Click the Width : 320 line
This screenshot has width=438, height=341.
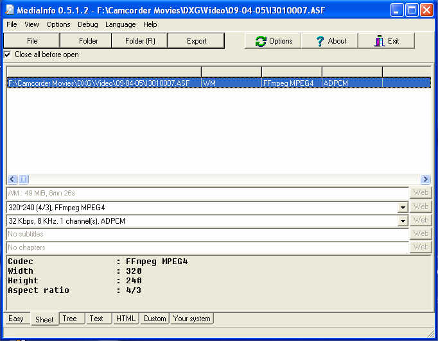point(75,271)
